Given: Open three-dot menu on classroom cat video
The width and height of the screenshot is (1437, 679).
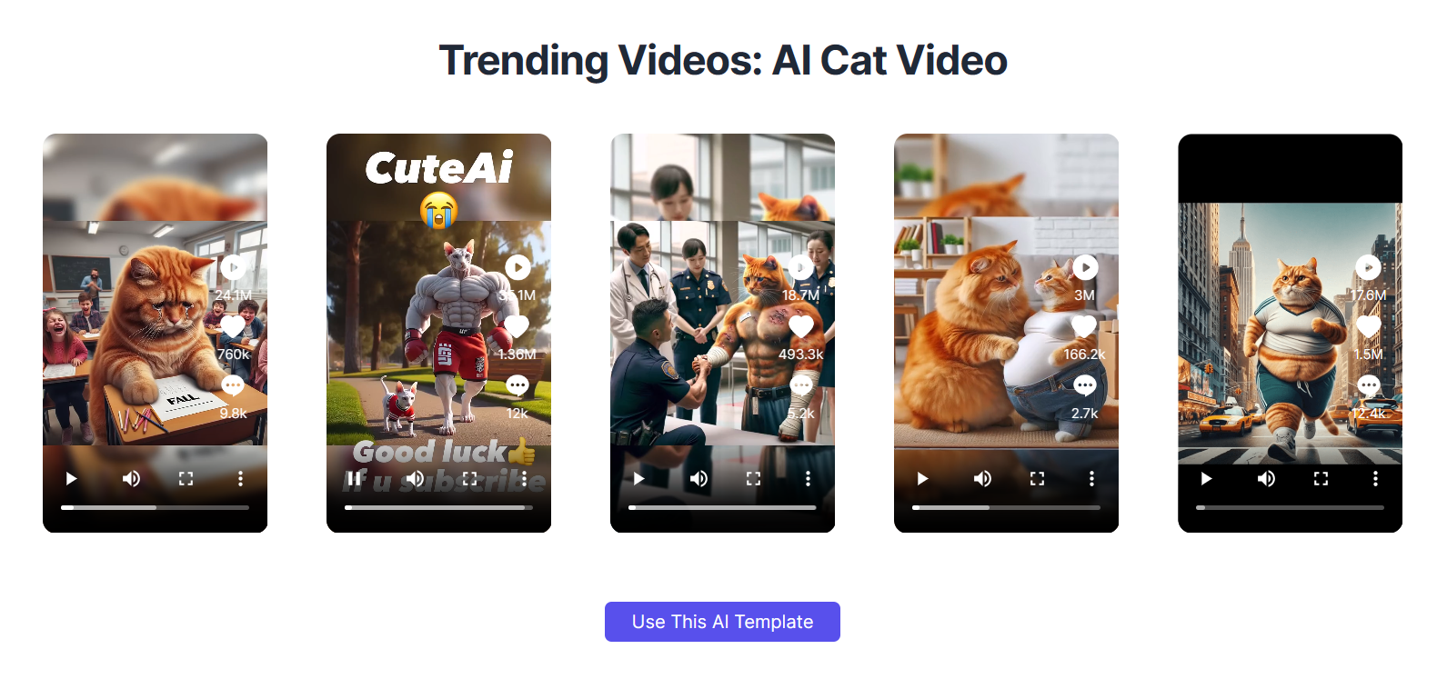Looking at the screenshot, I should pos(240,478).
